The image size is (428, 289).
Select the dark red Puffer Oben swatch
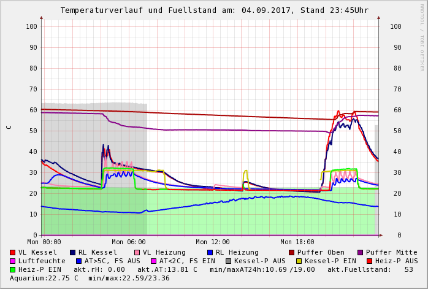[292, 252]
